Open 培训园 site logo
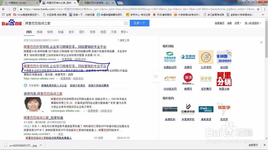This screenshot has height=150, width=268. pos(224,57)
